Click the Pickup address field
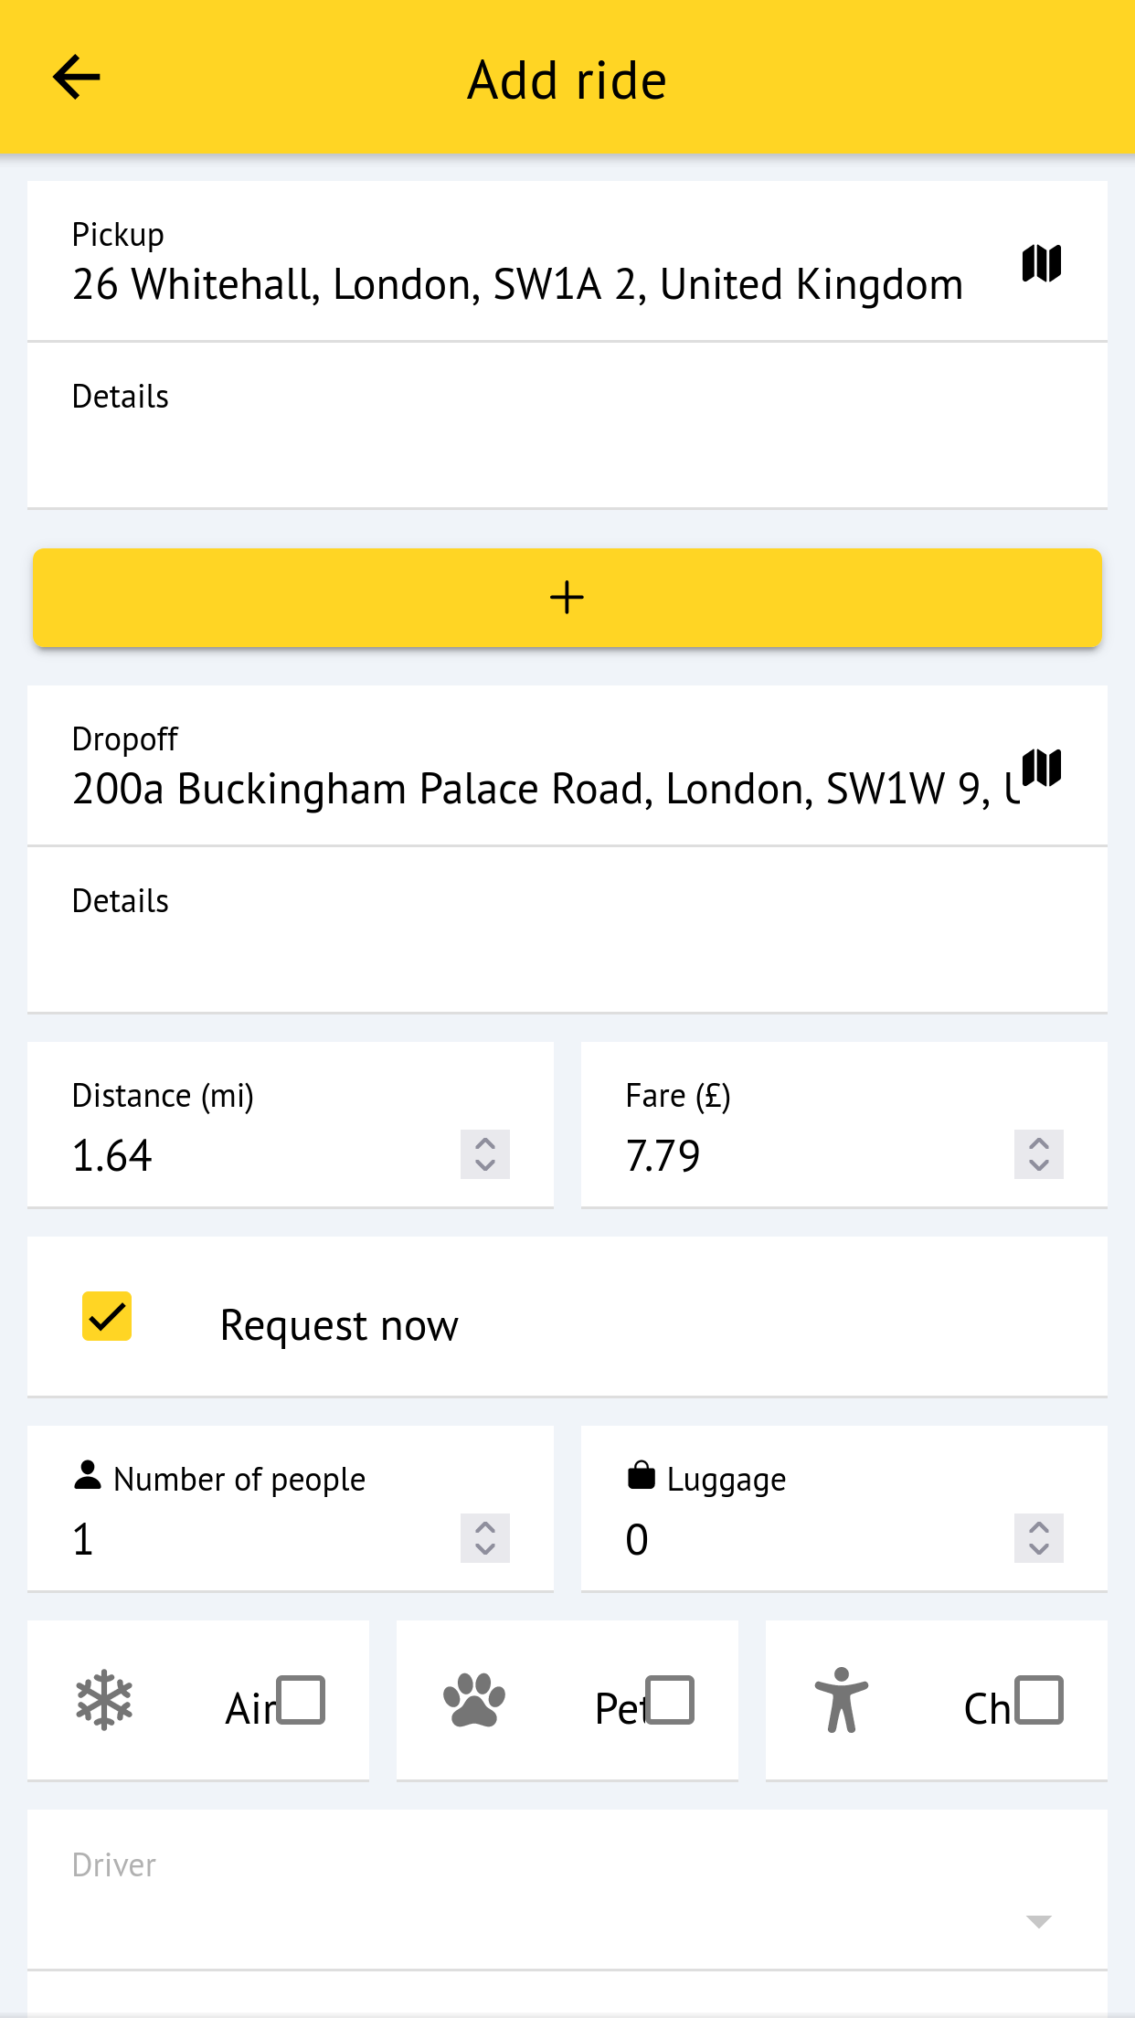 (x=517, y=284)
